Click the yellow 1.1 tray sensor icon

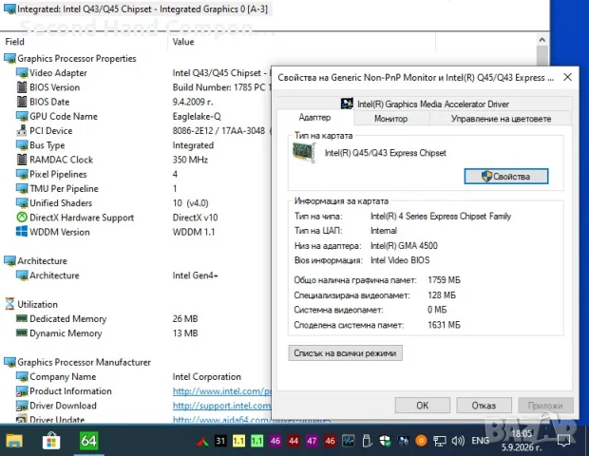coord(238,441)
